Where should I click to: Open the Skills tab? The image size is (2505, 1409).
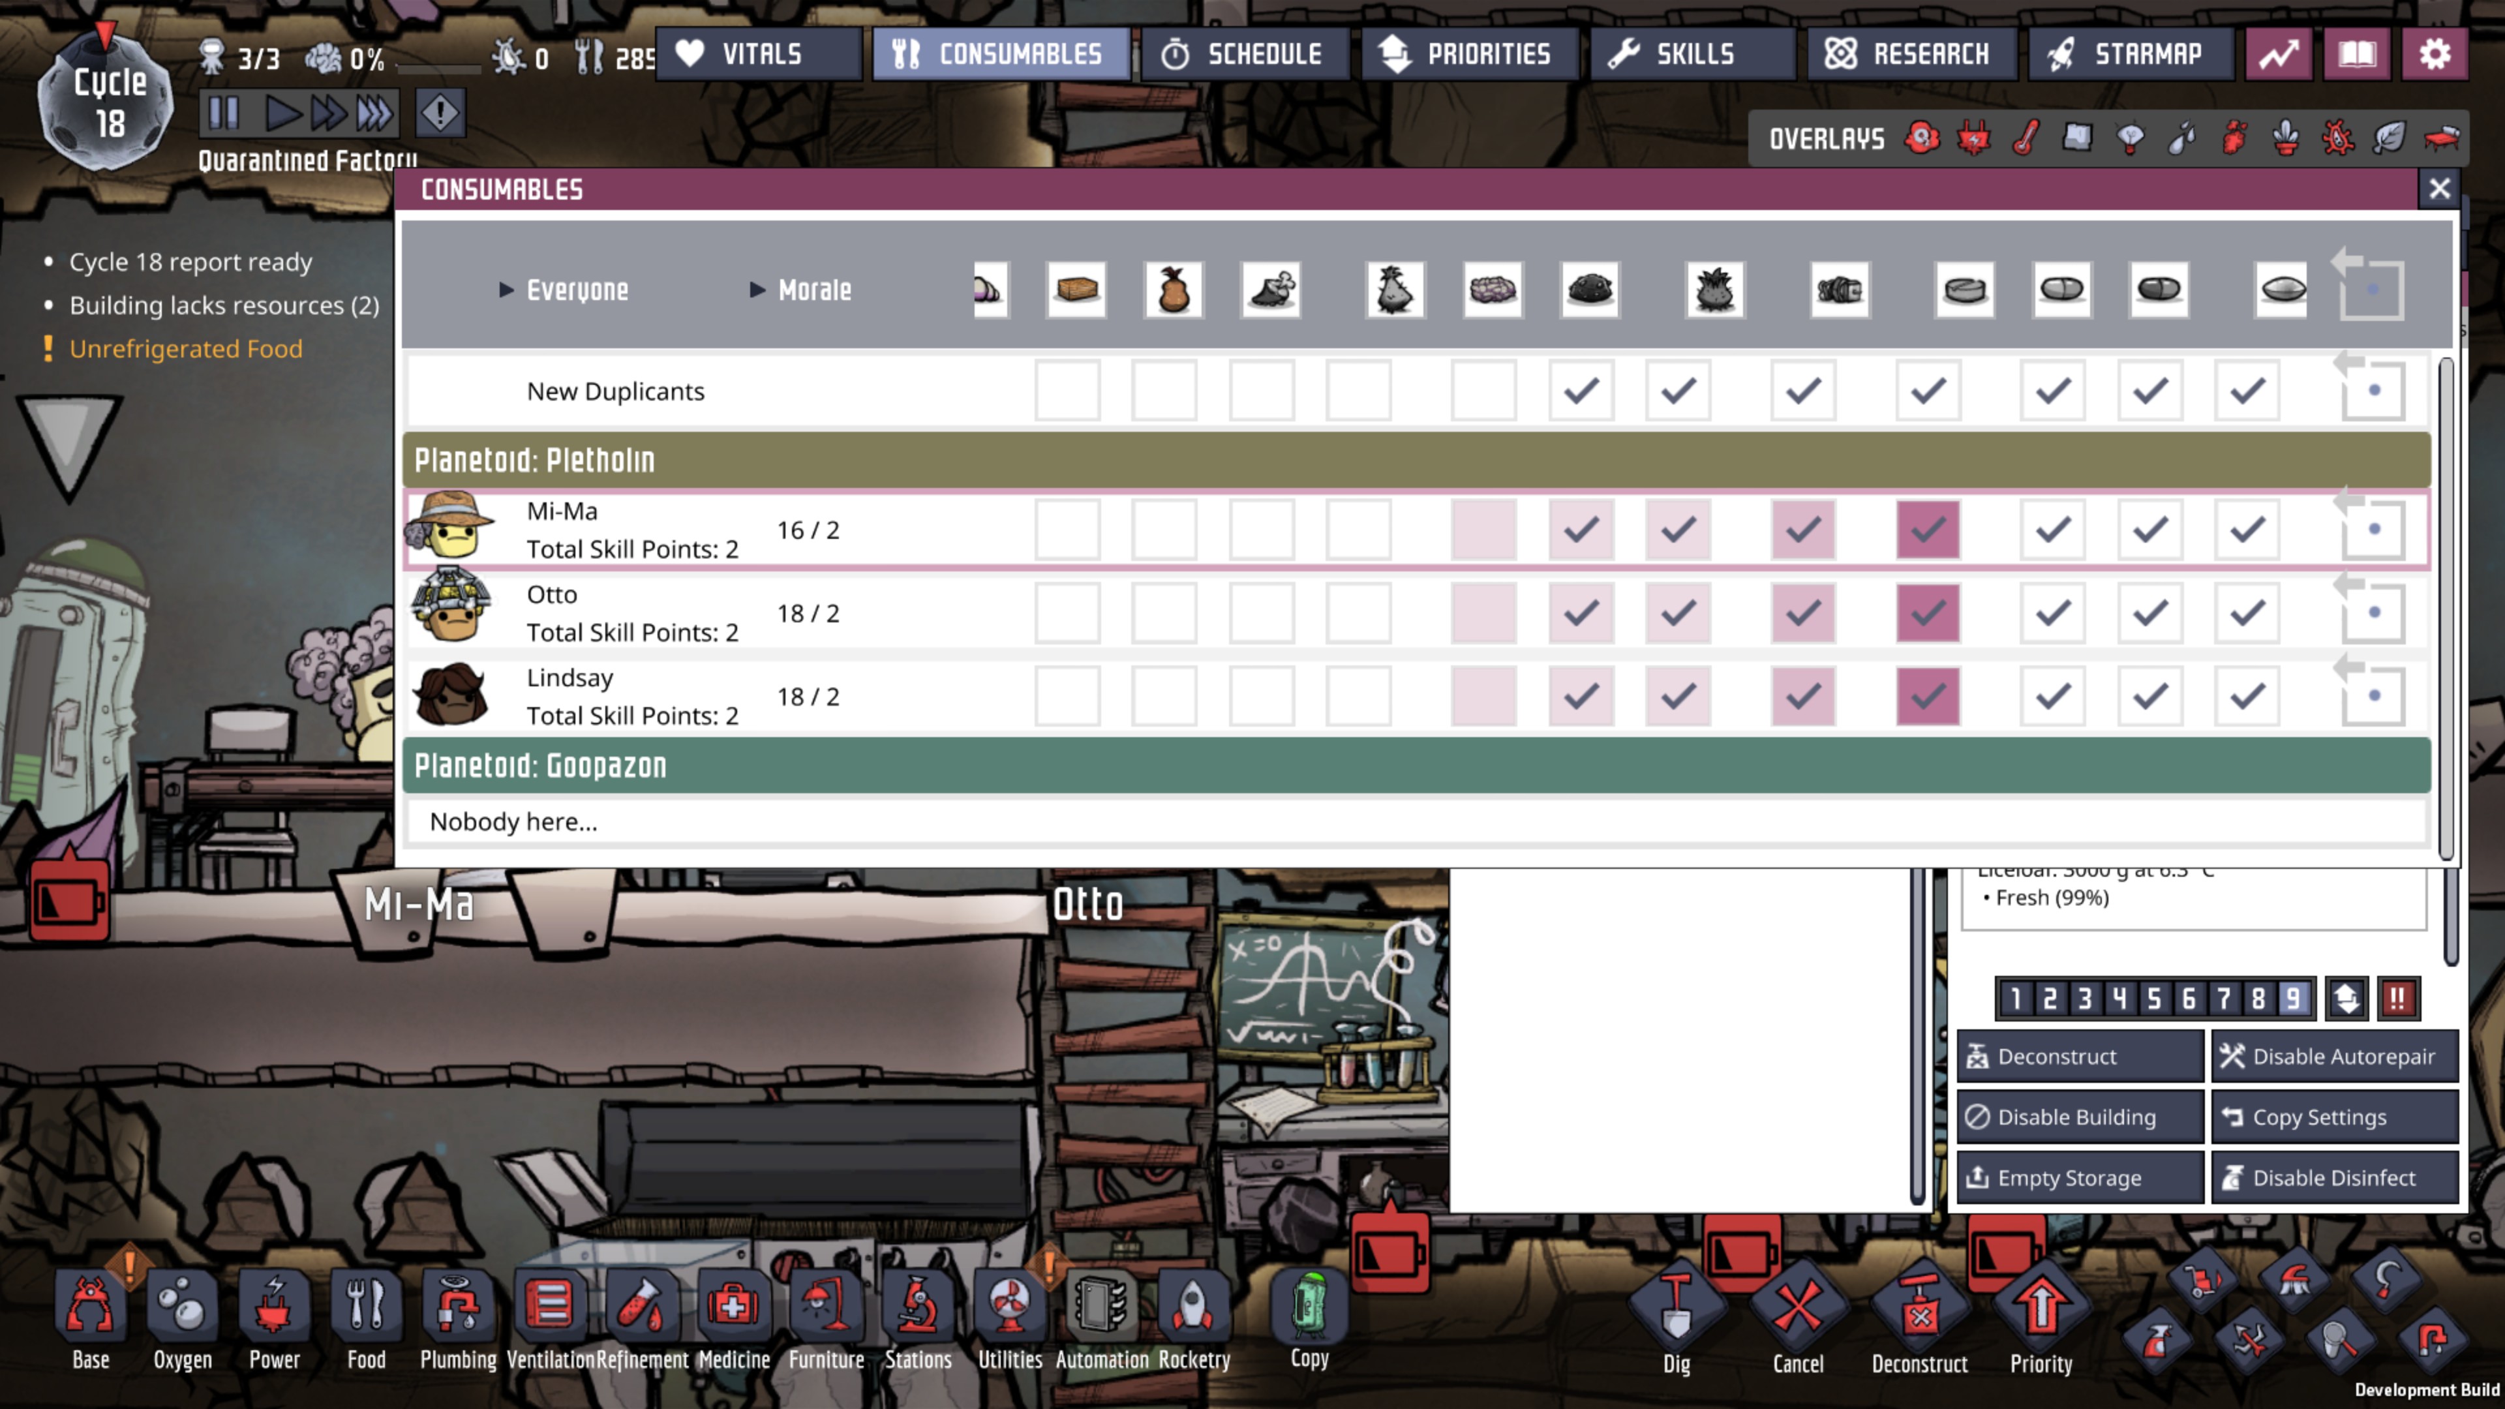click(x=1692, y=53)
